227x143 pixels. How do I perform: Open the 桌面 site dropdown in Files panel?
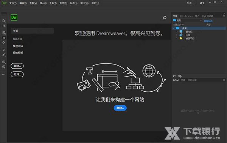(x=188, y=20)
